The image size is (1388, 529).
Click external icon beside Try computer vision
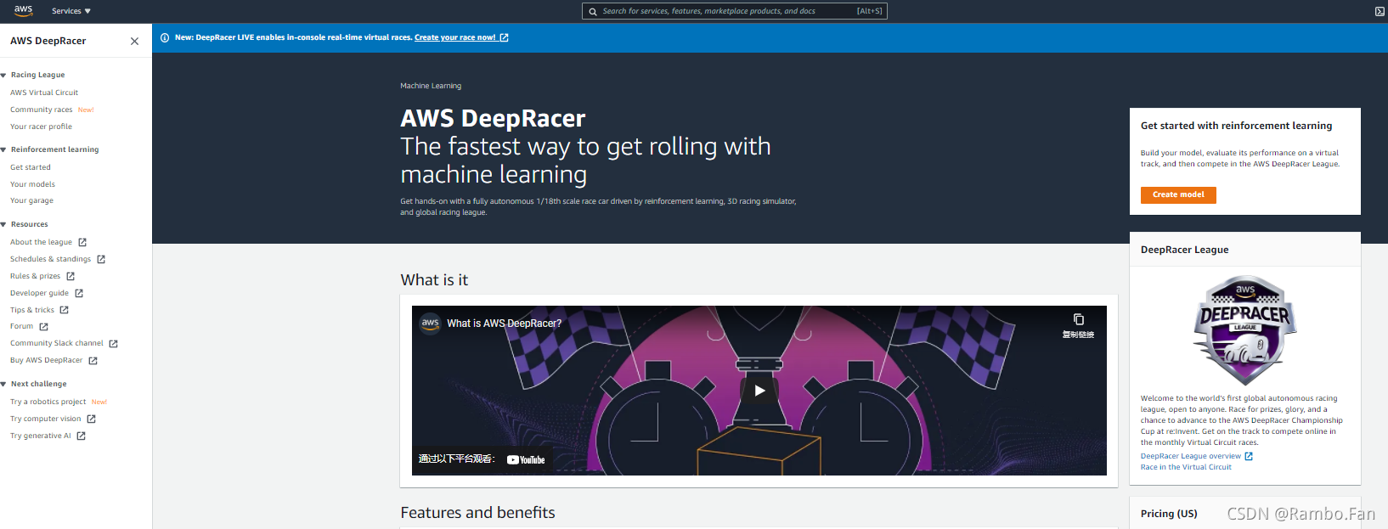click(x=91, y=419)
